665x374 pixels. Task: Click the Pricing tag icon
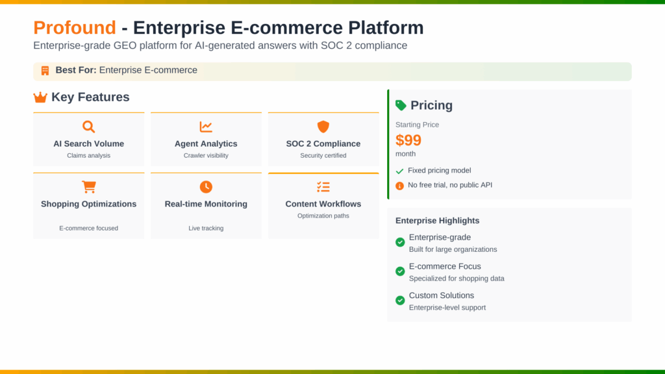point(401,105)
